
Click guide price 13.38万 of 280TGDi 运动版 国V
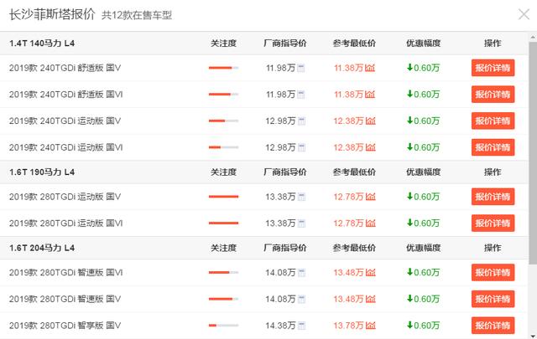(280, 197)
